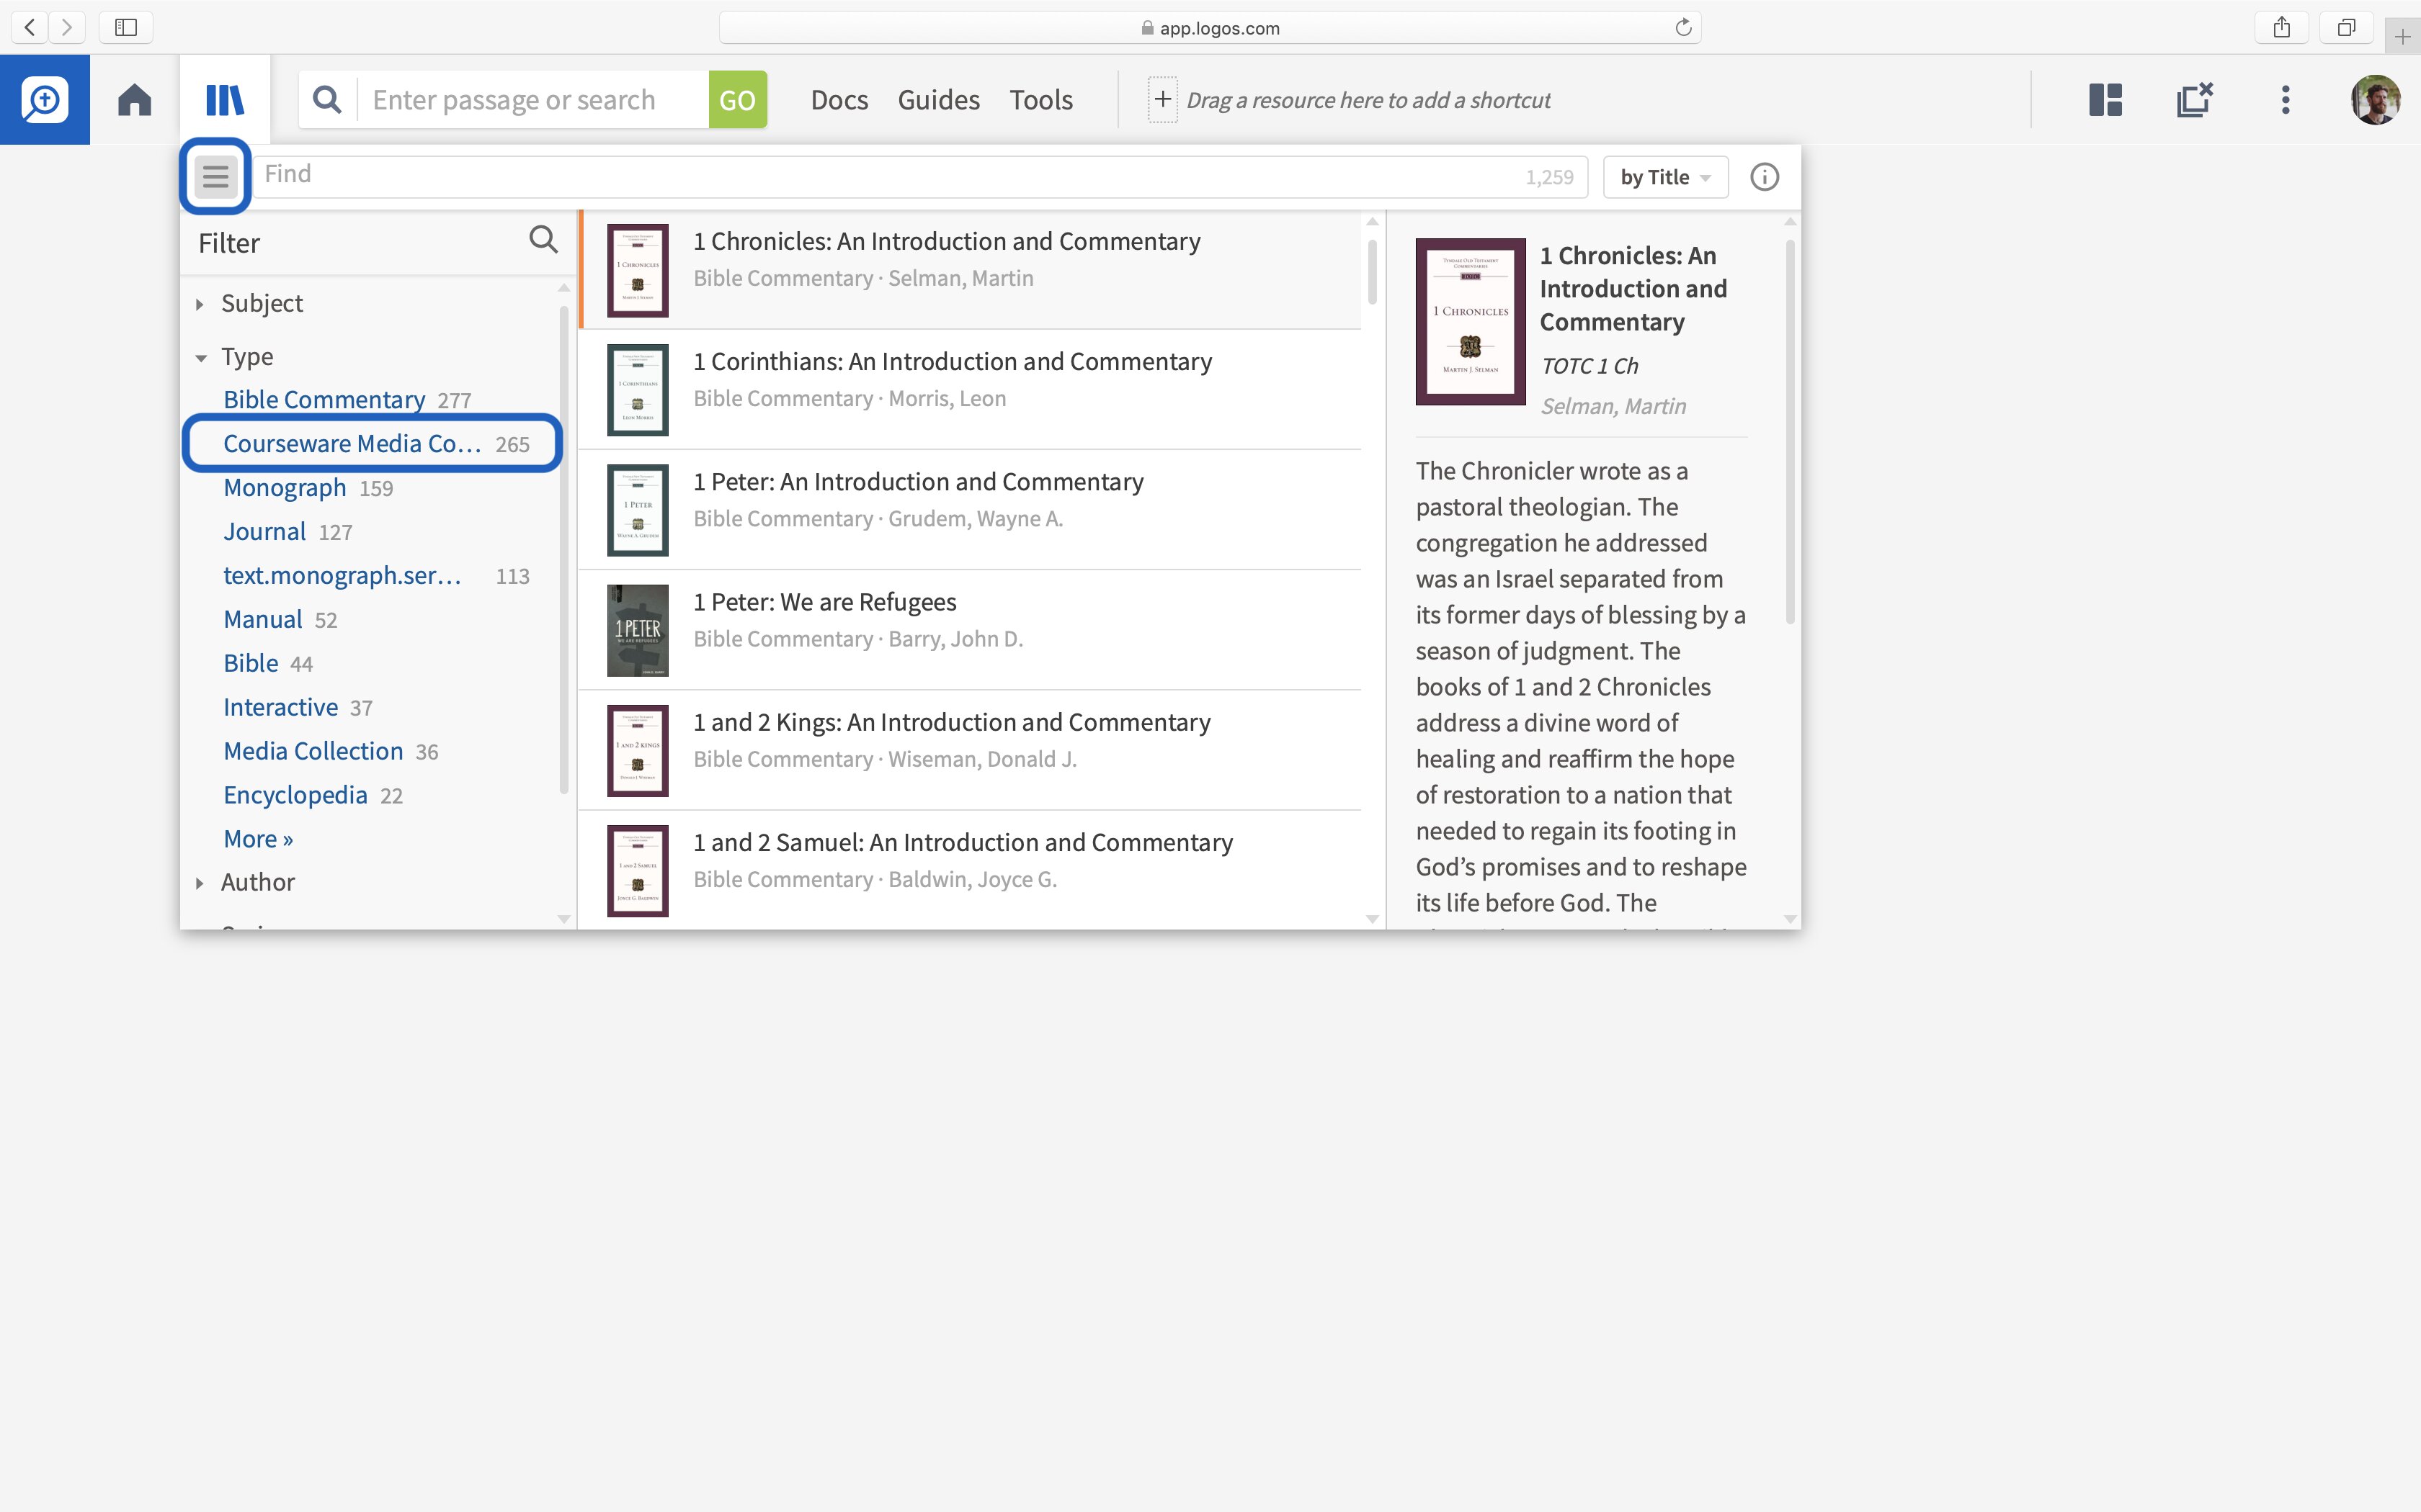Image resolution: width=2421 pixels, height=1512 pixels.
Task: Click the Safari address bar
Action: (x=1210, y=27)
